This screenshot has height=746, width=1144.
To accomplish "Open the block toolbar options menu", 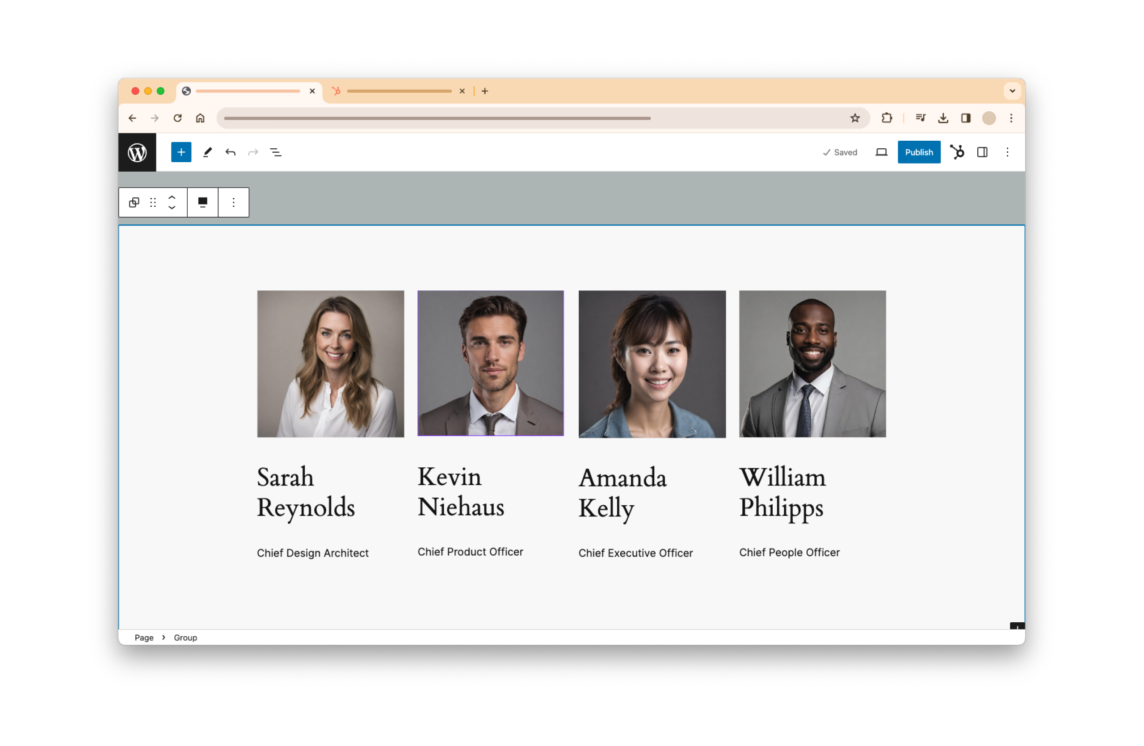I will [x=234, y=202].
